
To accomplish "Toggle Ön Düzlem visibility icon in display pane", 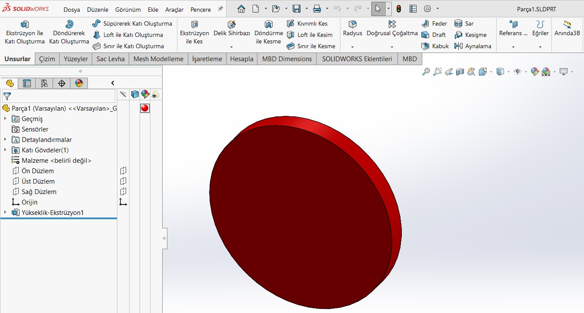I will (x=123, y=171).
